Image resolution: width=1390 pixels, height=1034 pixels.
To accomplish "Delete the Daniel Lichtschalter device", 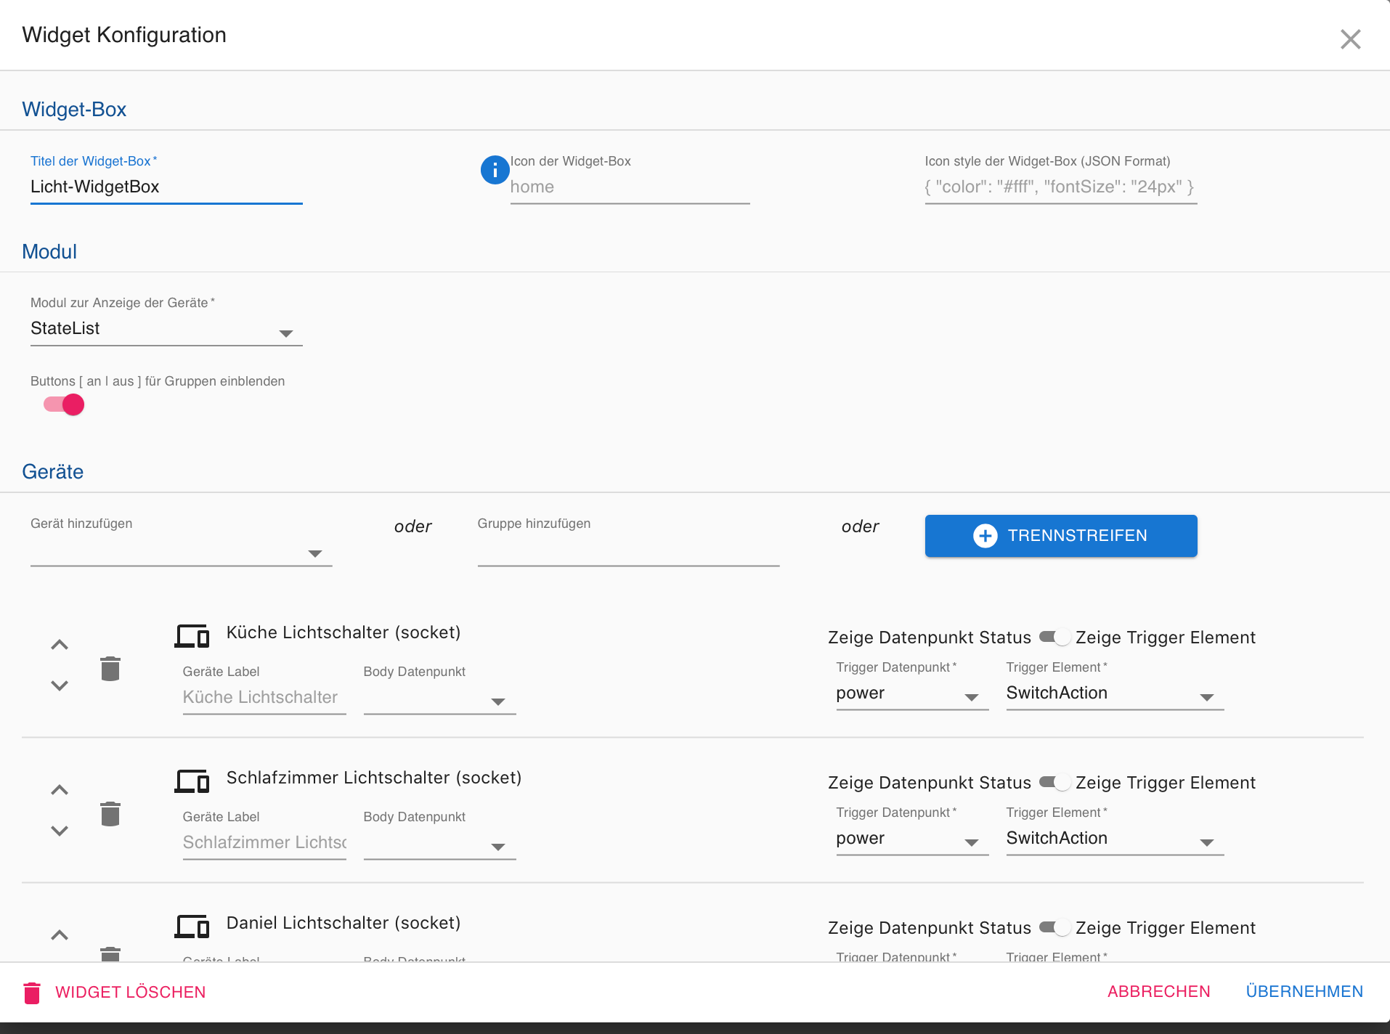I will pos(110,954).
